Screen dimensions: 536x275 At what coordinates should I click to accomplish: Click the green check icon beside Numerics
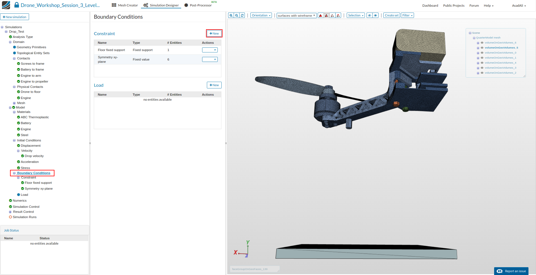tap(10, 201)
